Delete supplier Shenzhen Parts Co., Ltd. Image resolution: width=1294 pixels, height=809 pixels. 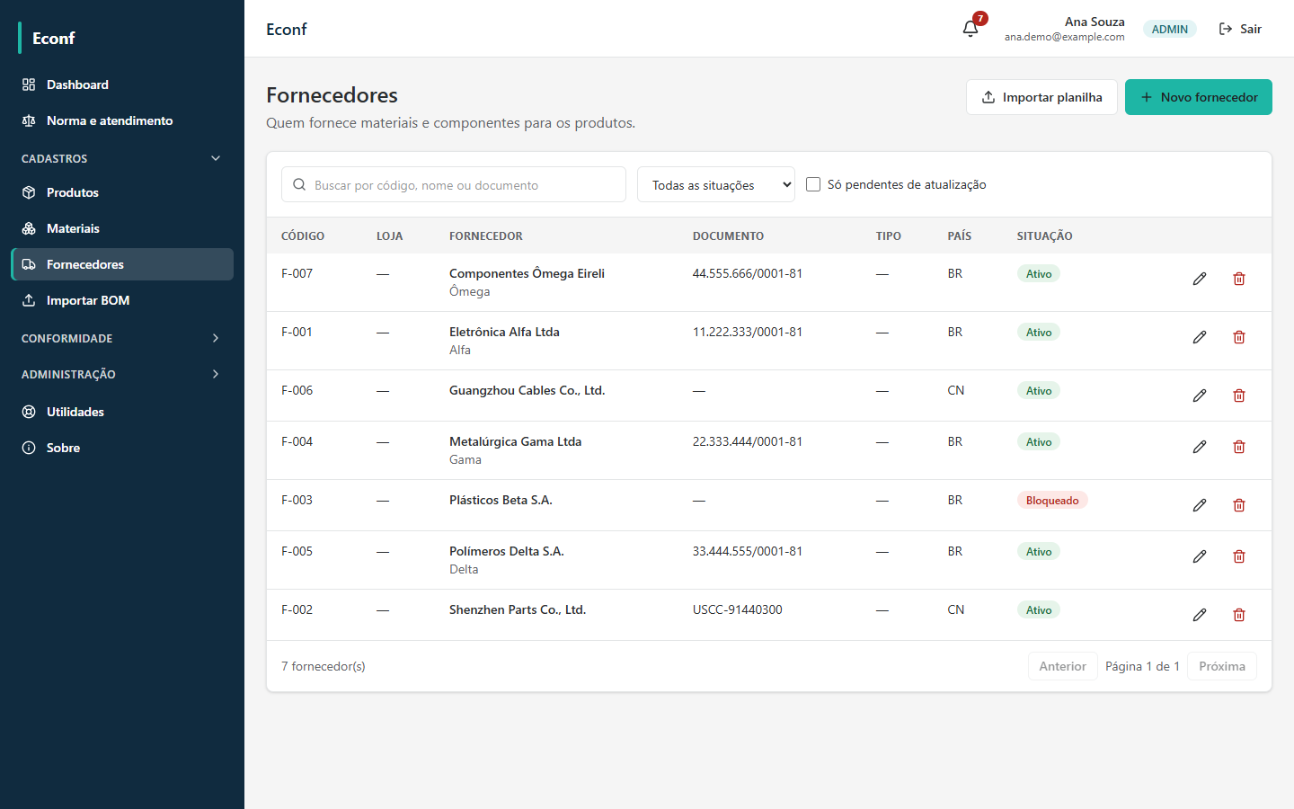pyautogui.click(x=1239, y=615)
